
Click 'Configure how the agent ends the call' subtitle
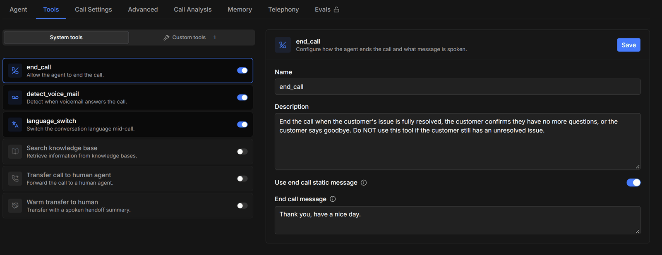tap(381, 49)
